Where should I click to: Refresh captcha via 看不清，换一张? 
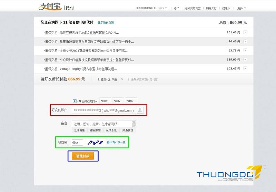coord(116,142)
